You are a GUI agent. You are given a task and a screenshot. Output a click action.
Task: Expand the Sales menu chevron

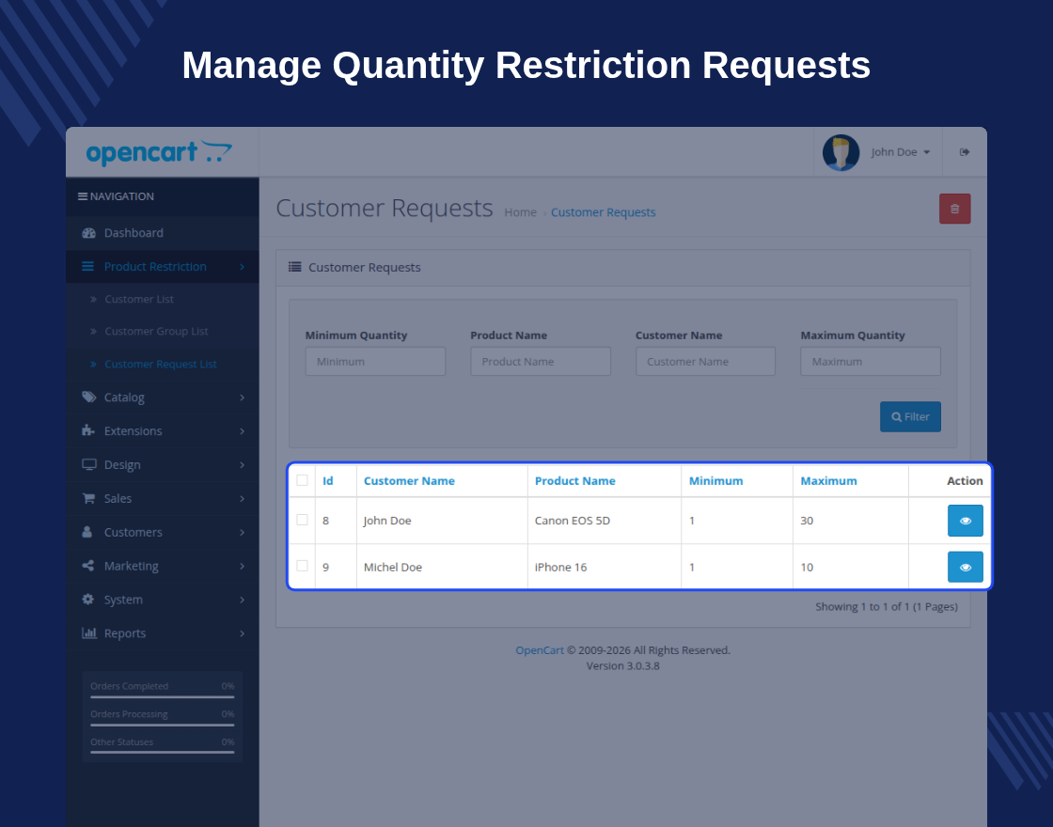[242, 499]
